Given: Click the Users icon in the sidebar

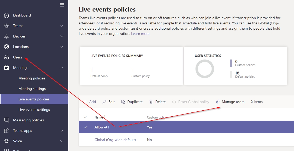Looking at the screenshot, I should [7, 57].
